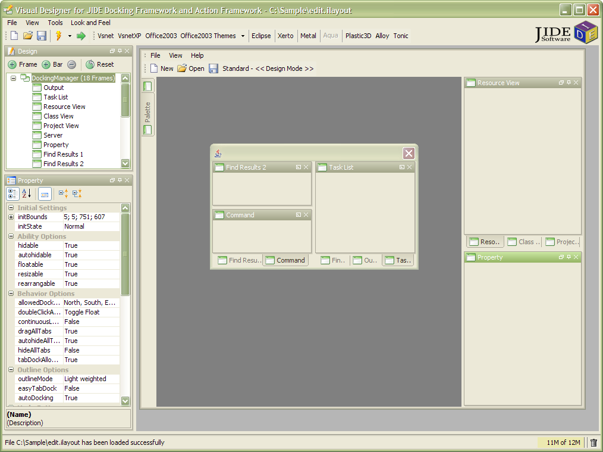Close the Command panel
This screenshot has width=603, height=452.
(306, 215)
